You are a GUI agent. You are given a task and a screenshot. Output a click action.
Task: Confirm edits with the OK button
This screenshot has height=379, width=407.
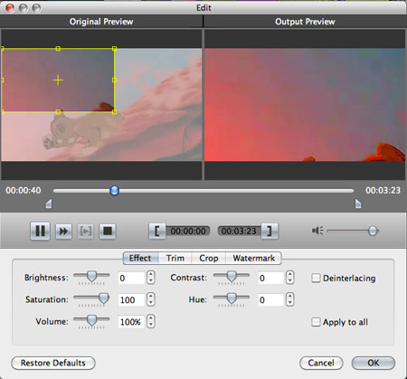(374, 363)
